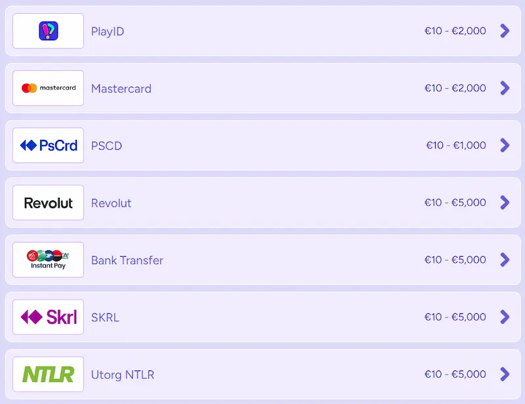Image resolution: width=525 pixels, height=404 pixels.
Task: Click the Mastercard logo icon
Action: tap(49, 88)
